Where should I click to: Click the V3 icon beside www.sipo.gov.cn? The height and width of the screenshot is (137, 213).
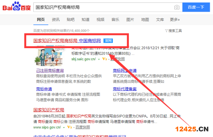[x=70, y=127]
